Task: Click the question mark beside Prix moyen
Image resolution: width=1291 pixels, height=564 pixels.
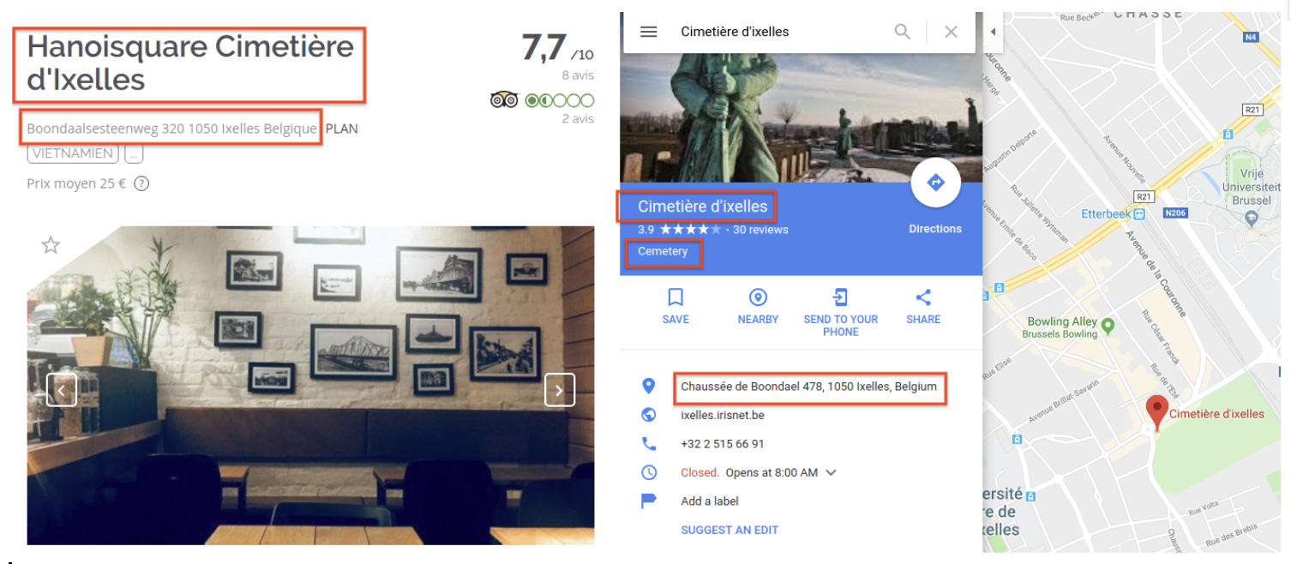Action: [x=141, y=183]
